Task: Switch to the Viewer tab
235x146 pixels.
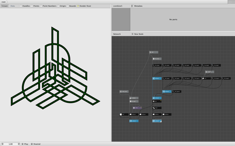Action: tap(5, 6)
